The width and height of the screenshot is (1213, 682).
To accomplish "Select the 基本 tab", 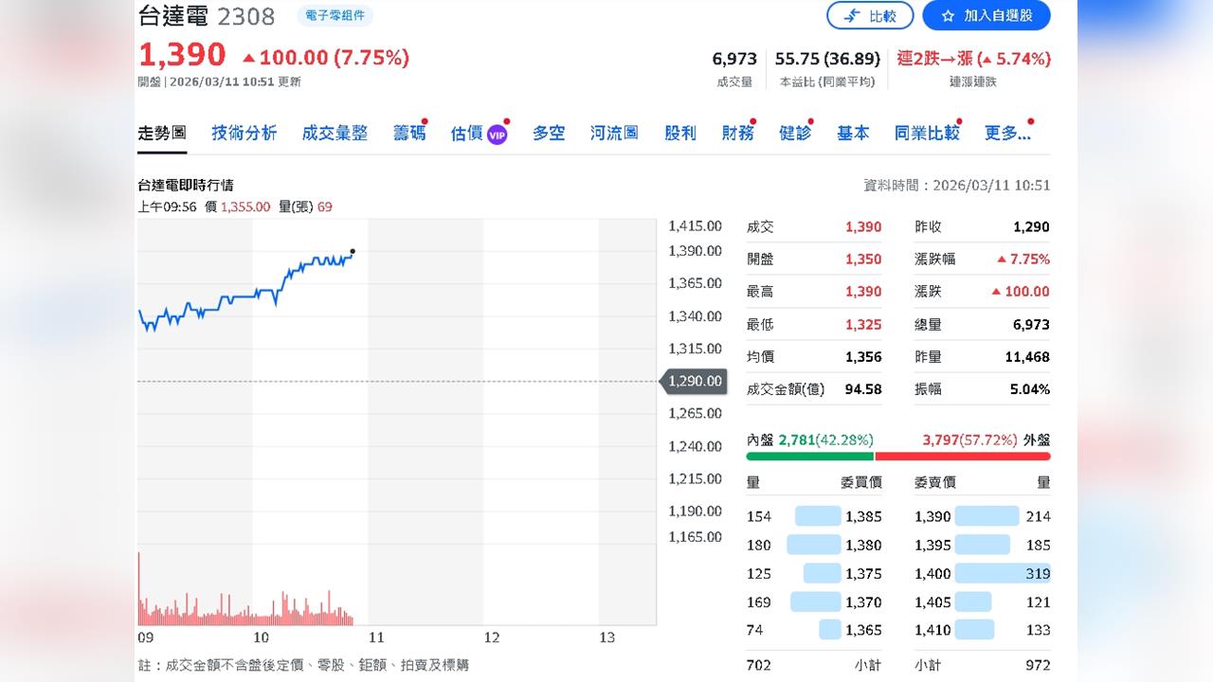I will [852, 134].
